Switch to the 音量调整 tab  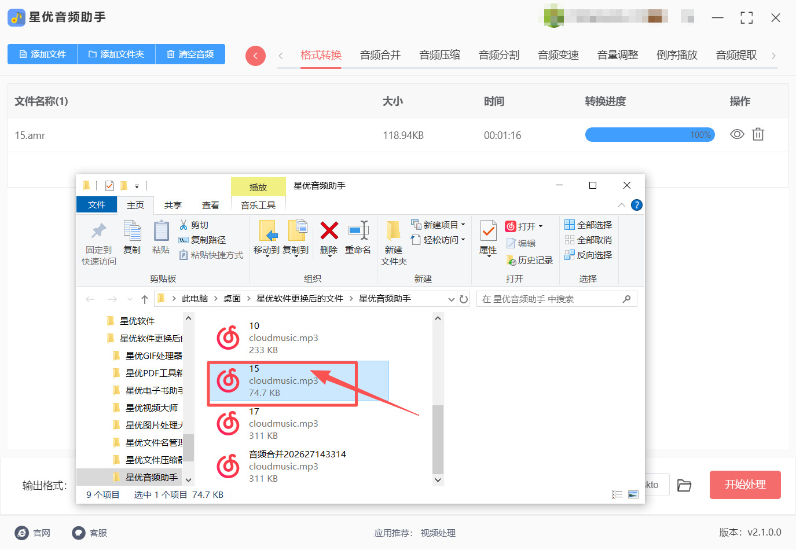[618, 55]
